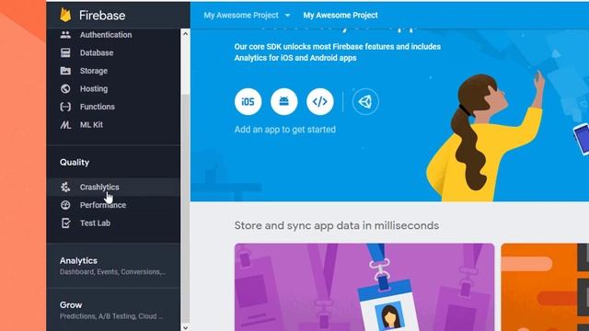Click the Hosting globe icon
The image size is (589, 331).
tap(65, 88)
